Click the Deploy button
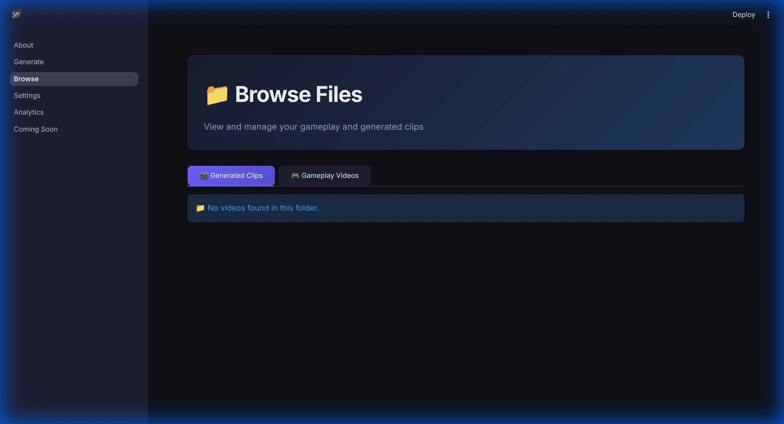Image resolution: width=784 pixels, height=424 pixels. (x=744, y=15)
